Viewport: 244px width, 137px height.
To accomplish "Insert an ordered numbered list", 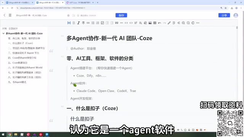I will (x=98, y=23).
